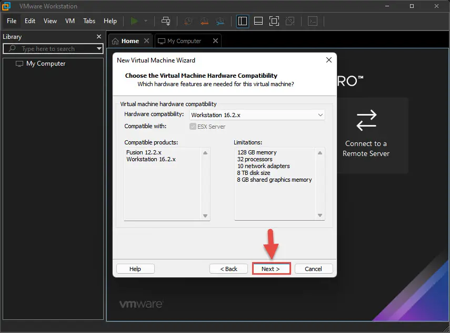This screenshot has height=333, width=450.
Task: Click the full screen mode icon
Action: [x=274, y=21]
